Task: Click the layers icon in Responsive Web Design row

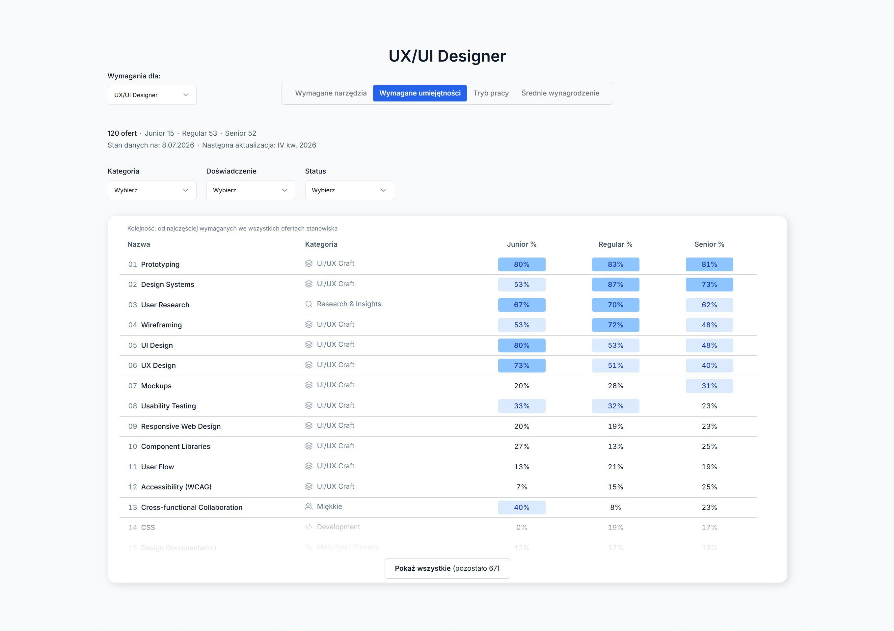Action: coord(309,425)
